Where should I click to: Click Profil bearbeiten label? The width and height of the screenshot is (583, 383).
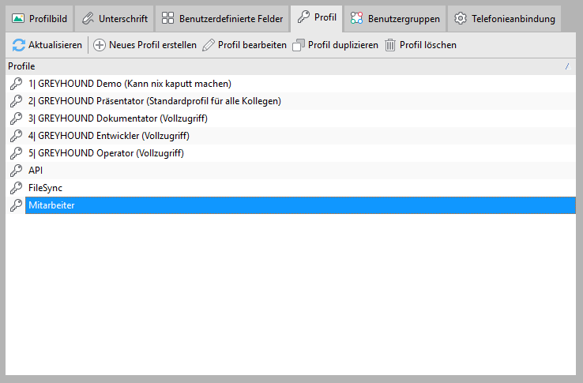coord(252,45)
